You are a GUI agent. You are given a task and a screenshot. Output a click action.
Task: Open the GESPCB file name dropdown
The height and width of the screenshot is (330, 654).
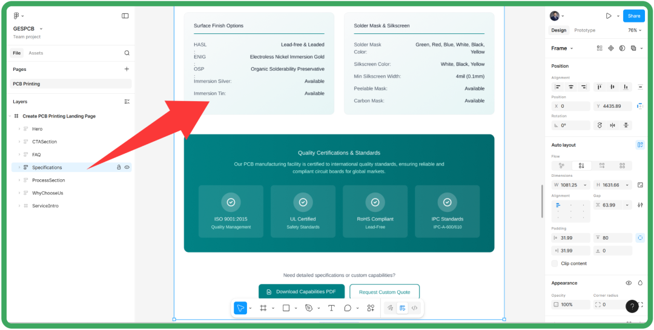41,28
